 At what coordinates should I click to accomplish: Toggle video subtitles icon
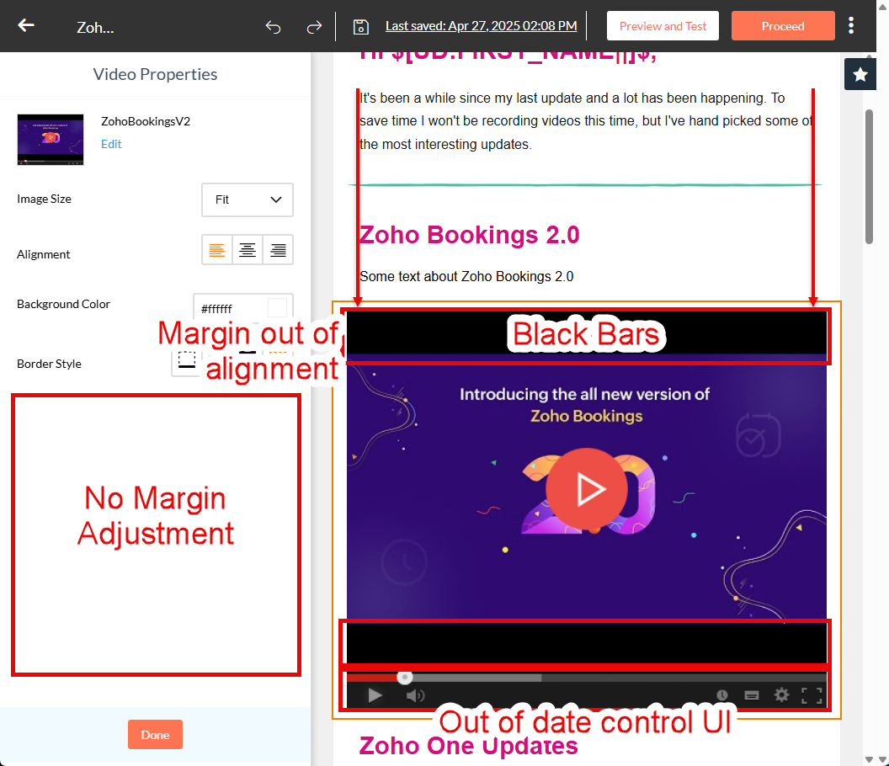click(752, 695)
